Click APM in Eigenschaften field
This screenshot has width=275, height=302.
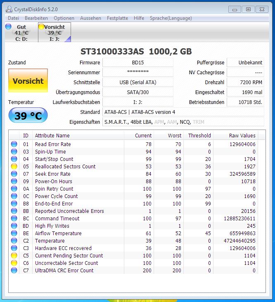(159, 122)
